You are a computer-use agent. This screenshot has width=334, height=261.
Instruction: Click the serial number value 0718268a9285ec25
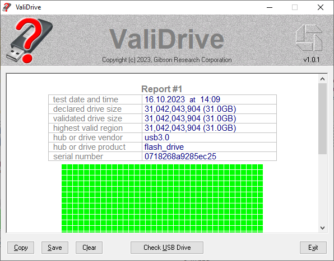(x=180, y=156)
